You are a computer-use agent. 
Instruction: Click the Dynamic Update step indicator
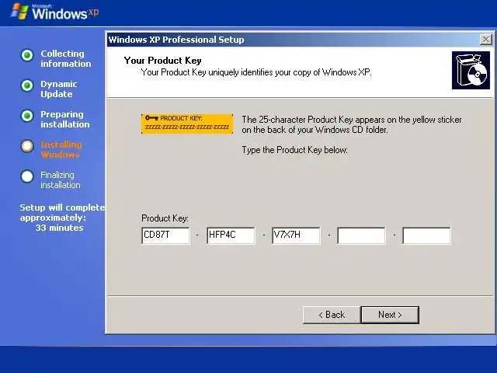point(27,85)
